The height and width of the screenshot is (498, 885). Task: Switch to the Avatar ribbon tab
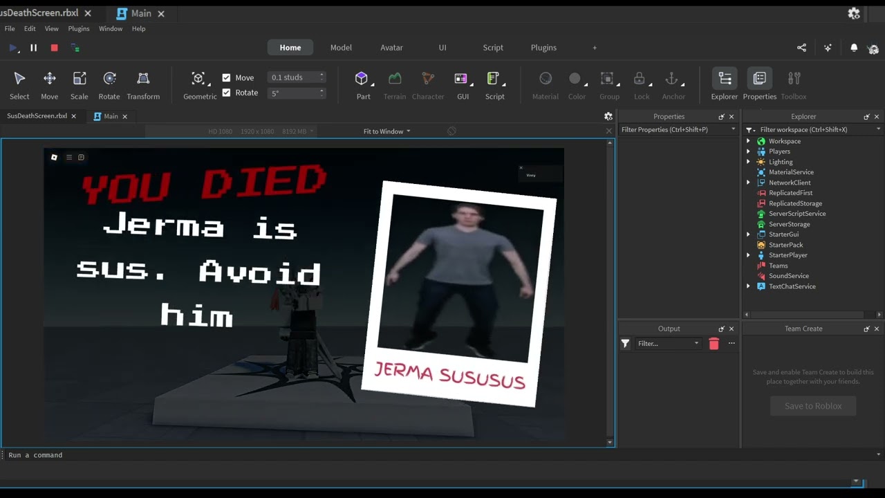click(391, 48)
